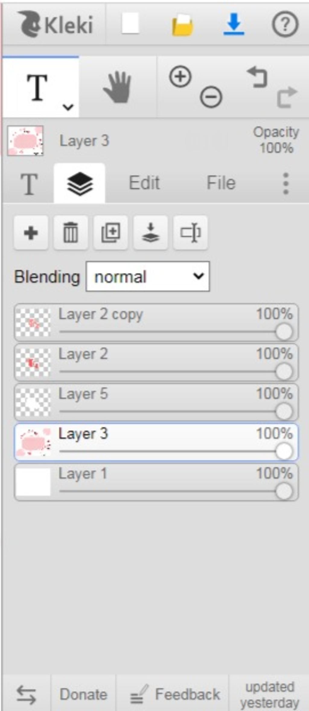
Task: Click the new image icon
Action: pyautogui.click(x=130, y=24)
